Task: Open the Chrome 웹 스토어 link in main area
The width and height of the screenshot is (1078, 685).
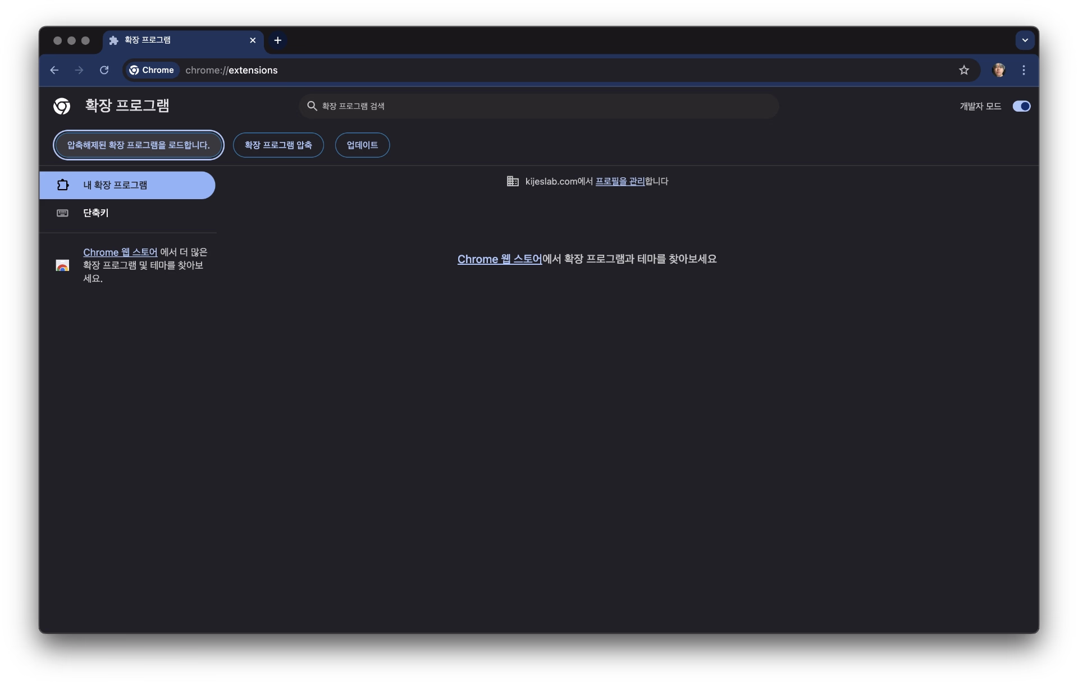Action: click(x=499, y=259)
